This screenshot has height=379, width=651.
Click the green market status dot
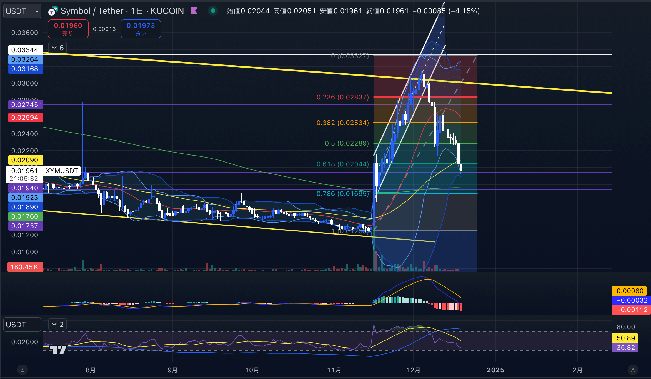(213, 11)
